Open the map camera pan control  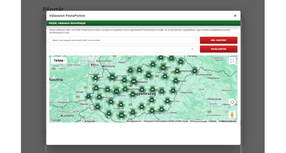tap(232, 102)
